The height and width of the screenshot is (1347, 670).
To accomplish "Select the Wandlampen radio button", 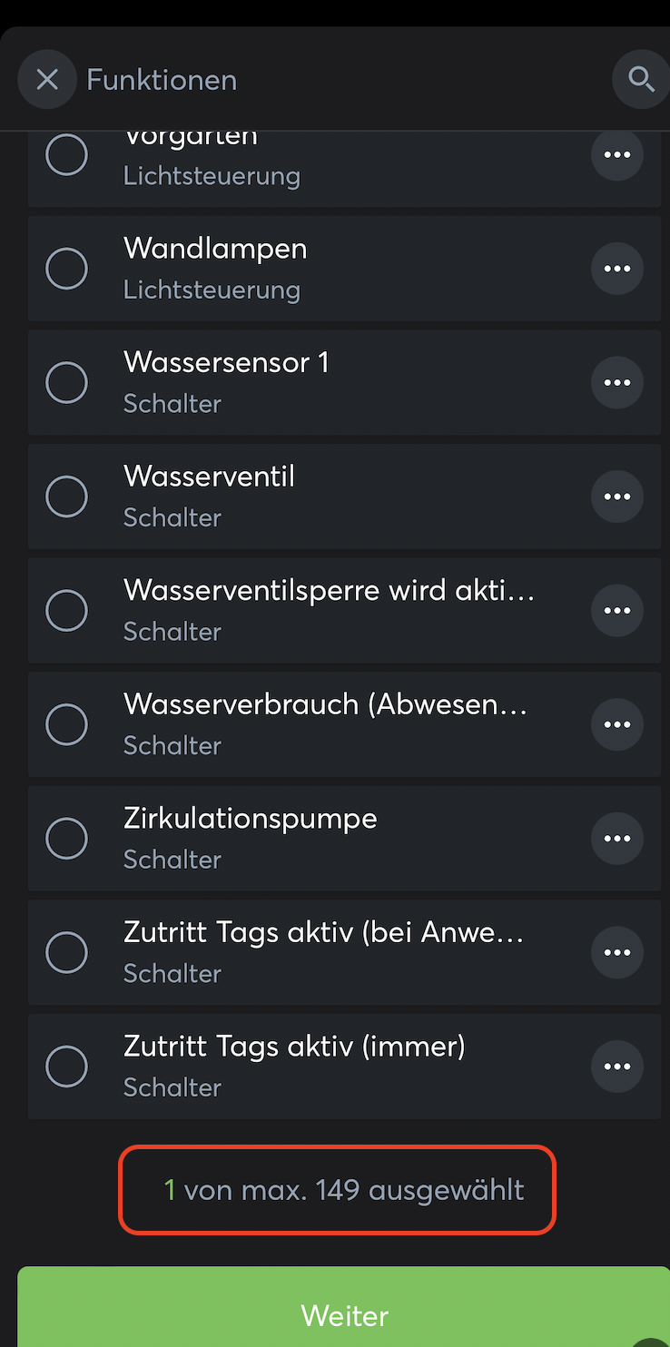I will (66, 269).
